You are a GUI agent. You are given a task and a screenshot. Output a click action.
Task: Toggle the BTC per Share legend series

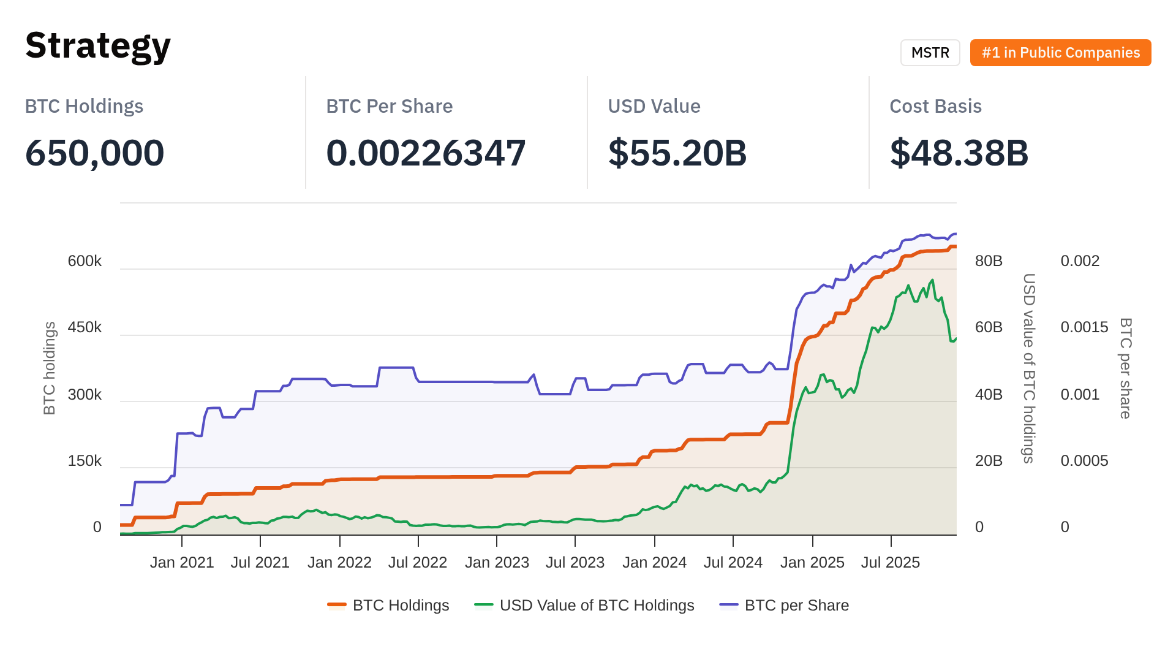pyautogui.click(x=796, y=605)
